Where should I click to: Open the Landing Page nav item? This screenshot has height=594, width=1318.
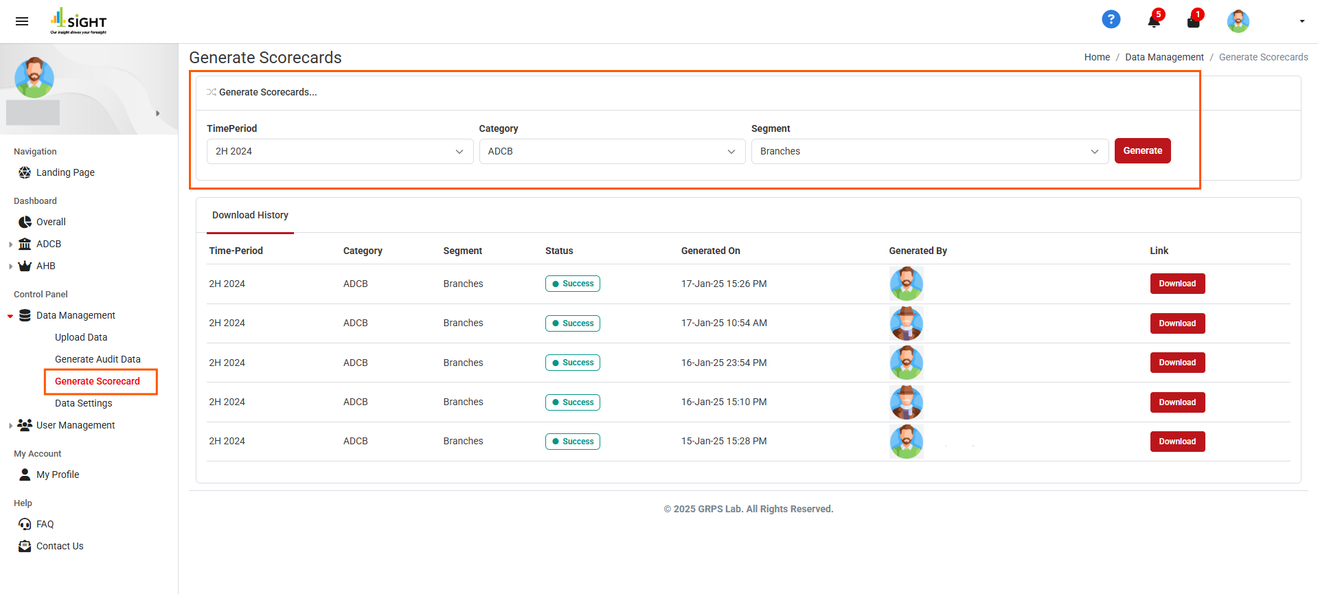[65, 172]
